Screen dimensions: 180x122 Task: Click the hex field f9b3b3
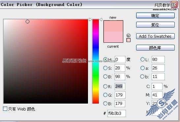[x=116, y=113]
